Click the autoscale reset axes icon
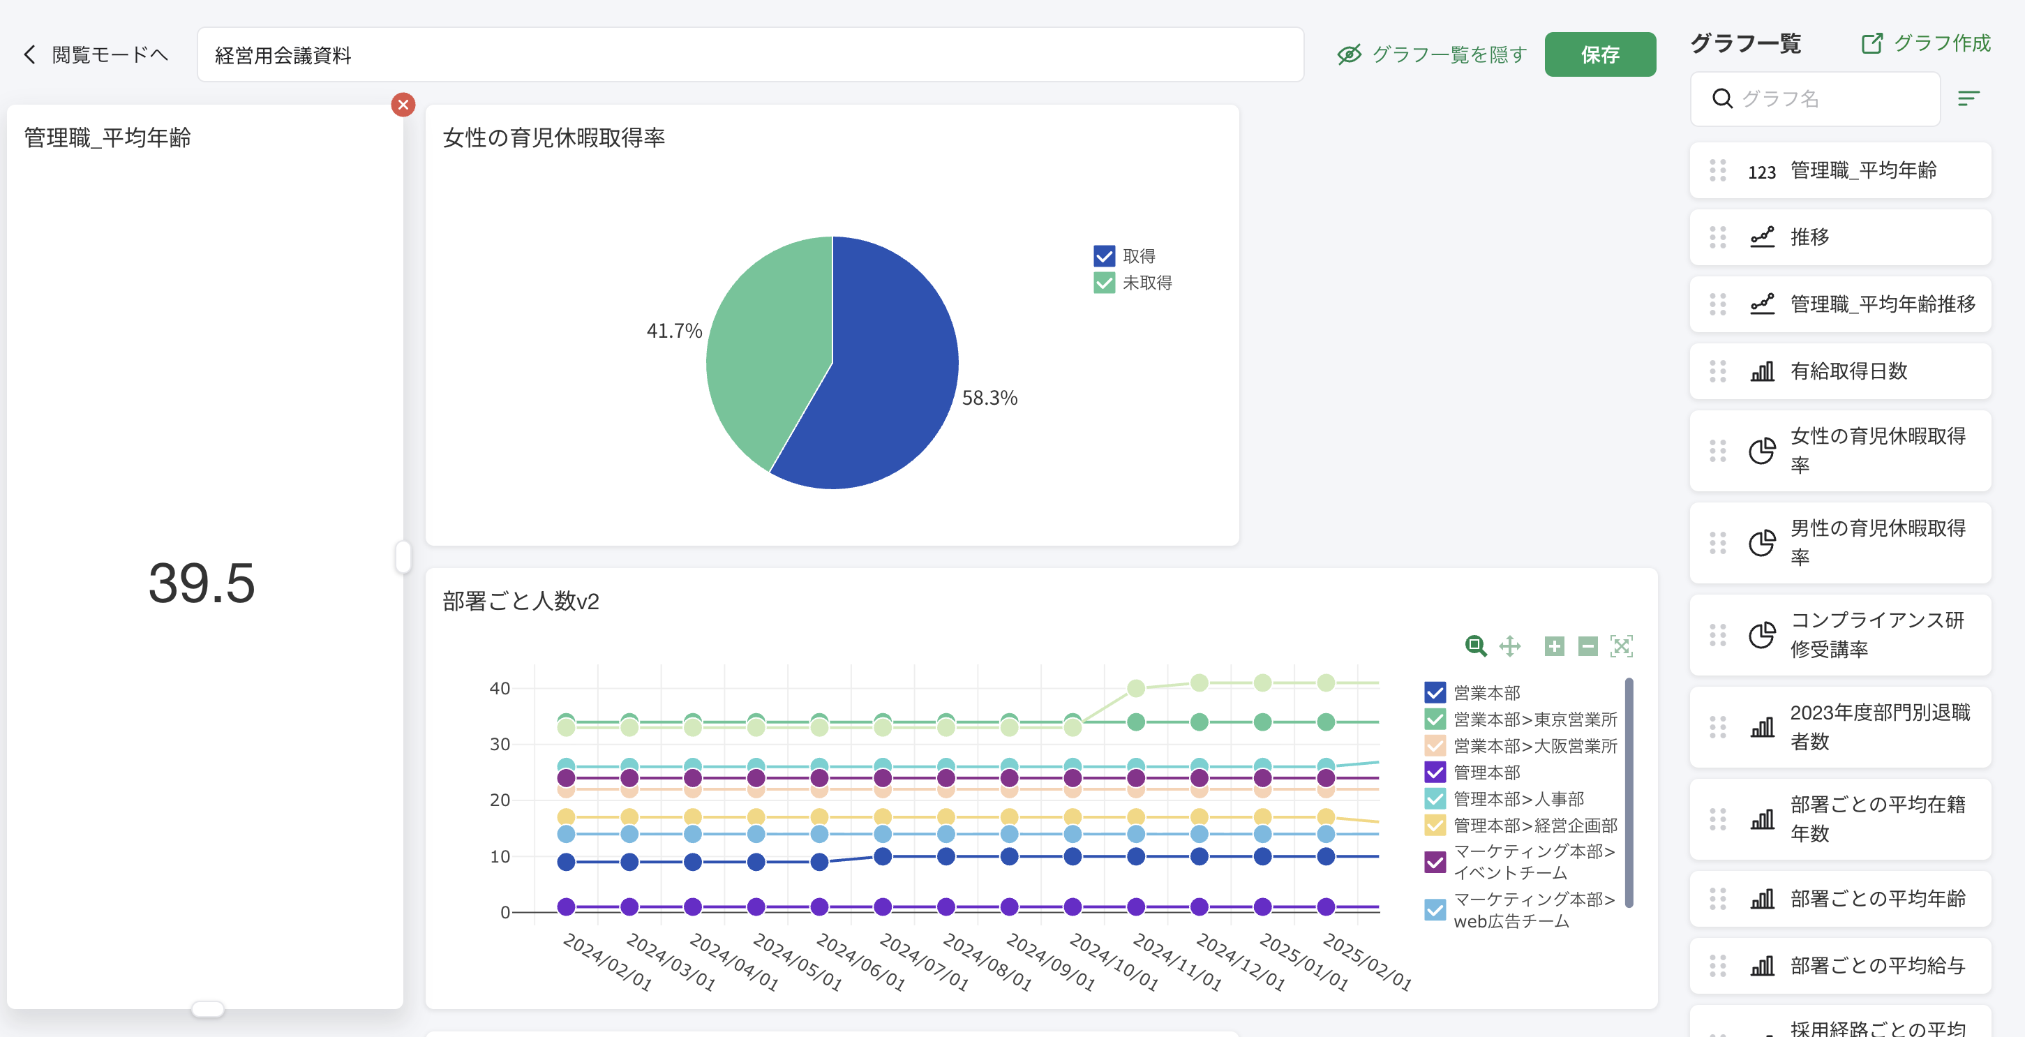The width and height of the screenshot is (2025, 1037). [x=1621, y=646]
